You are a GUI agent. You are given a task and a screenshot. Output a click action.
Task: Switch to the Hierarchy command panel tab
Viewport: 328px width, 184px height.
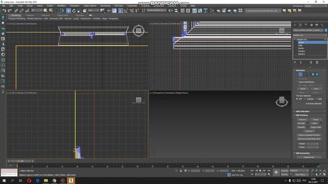tap(306, 25)
